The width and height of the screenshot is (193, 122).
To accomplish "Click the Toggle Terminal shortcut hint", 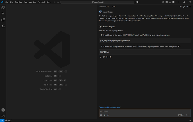I will 50,89.
